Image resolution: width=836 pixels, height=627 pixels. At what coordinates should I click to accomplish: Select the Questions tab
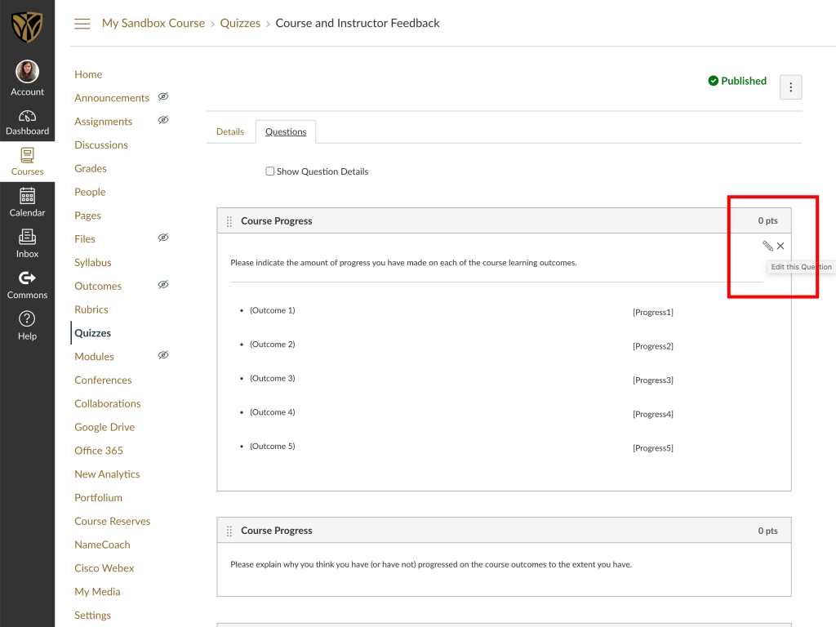click(x=286, y=131)
